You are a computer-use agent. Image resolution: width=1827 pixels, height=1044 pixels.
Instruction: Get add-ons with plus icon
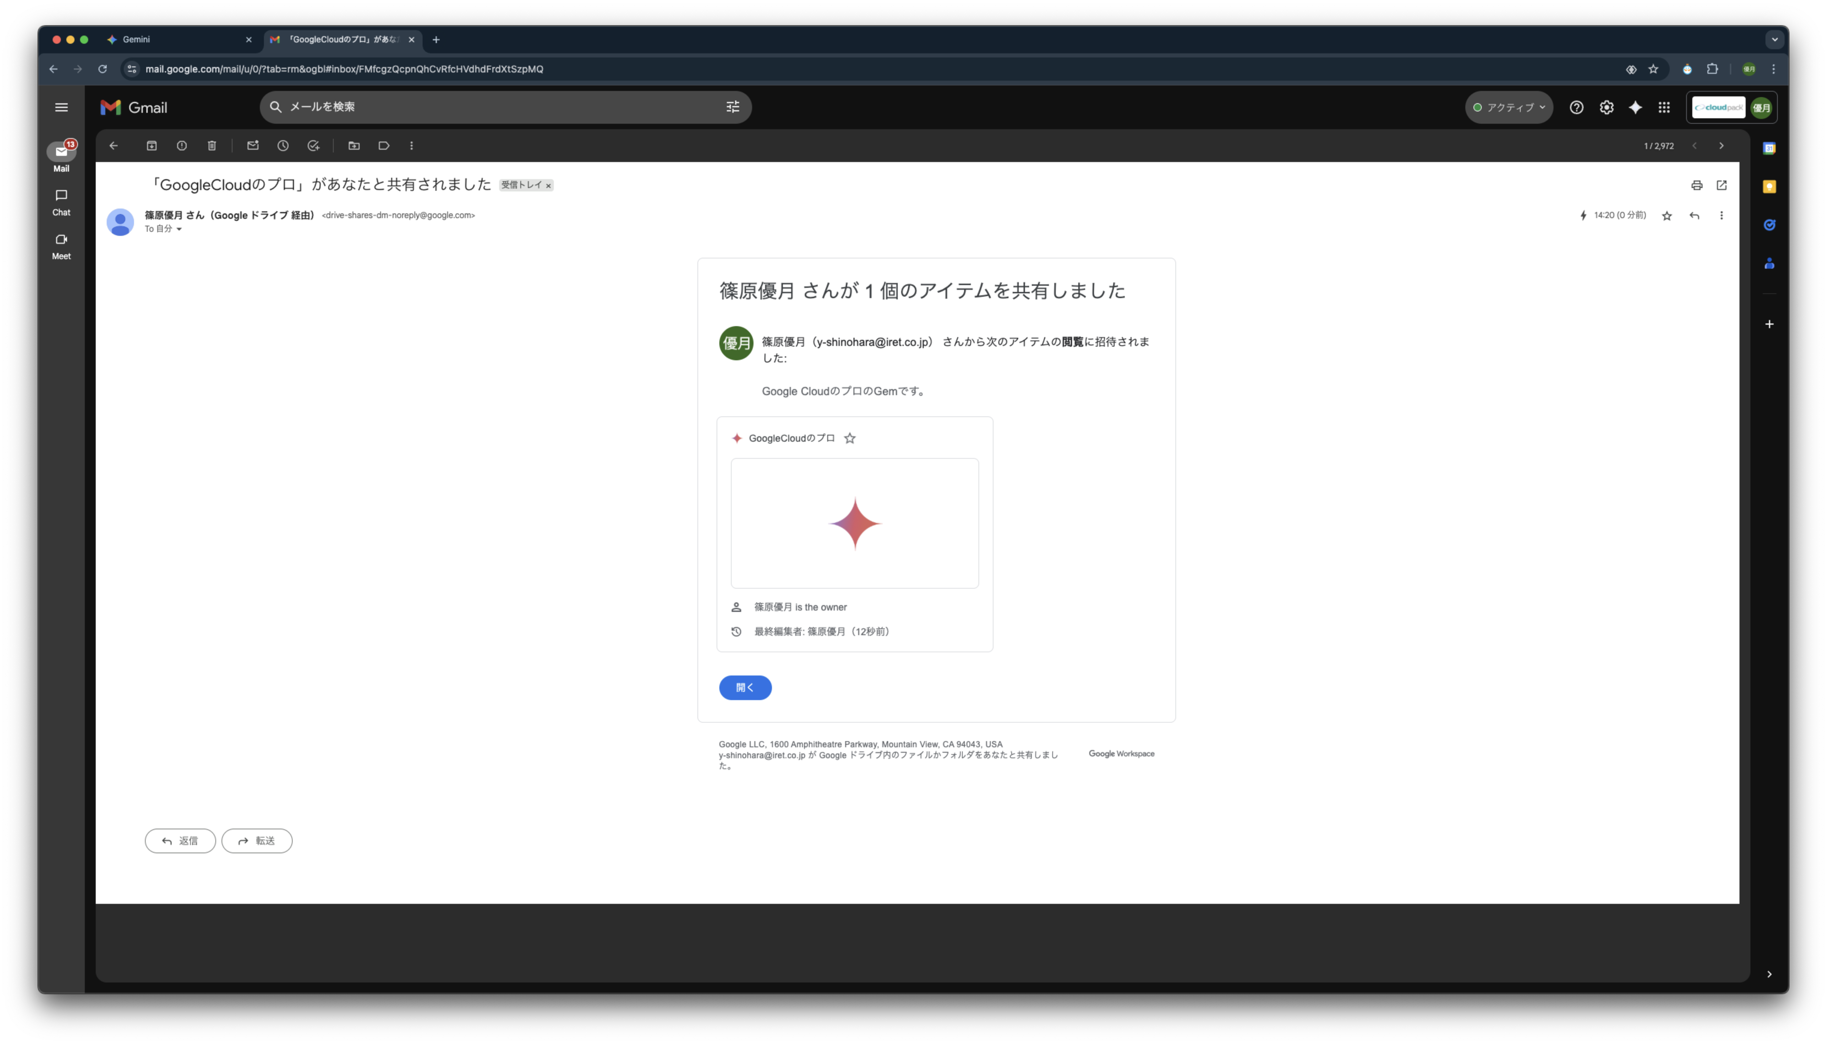click(x=1769, y=324)
